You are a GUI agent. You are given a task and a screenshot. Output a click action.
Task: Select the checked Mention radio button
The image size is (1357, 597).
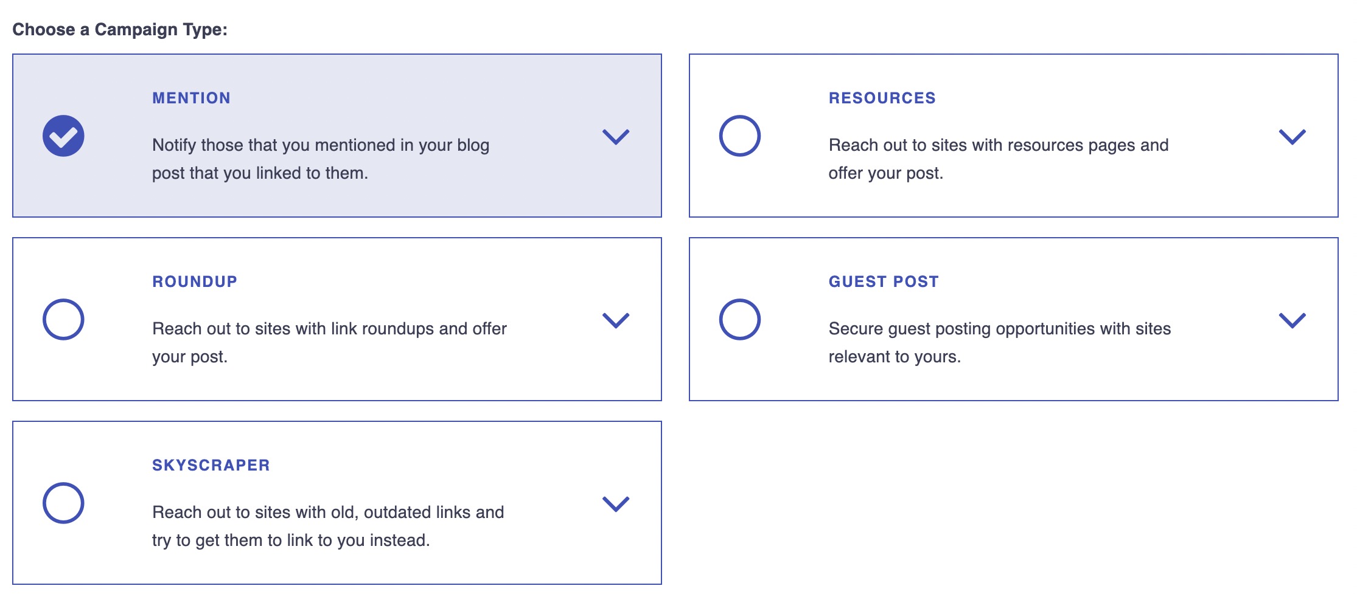tap(63, 136)
